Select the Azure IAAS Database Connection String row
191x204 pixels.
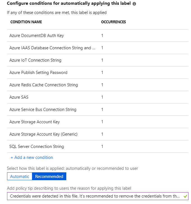point(52,48)
